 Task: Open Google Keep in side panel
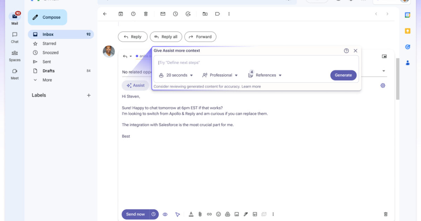pos(408,31)
